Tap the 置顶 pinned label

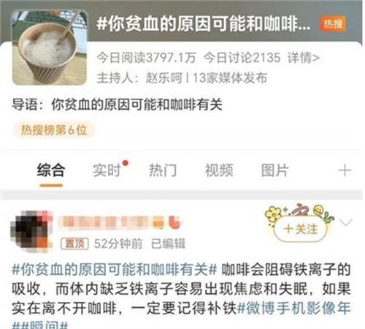tap(74, 243)
